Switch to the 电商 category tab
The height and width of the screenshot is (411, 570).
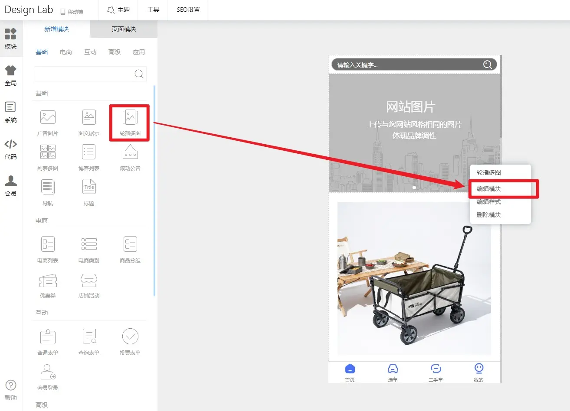click(x=66, y=52)
